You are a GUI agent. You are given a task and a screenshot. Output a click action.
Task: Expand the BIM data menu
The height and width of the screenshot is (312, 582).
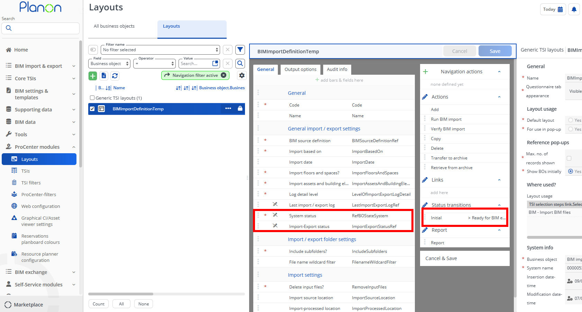(x=41, y=122)
